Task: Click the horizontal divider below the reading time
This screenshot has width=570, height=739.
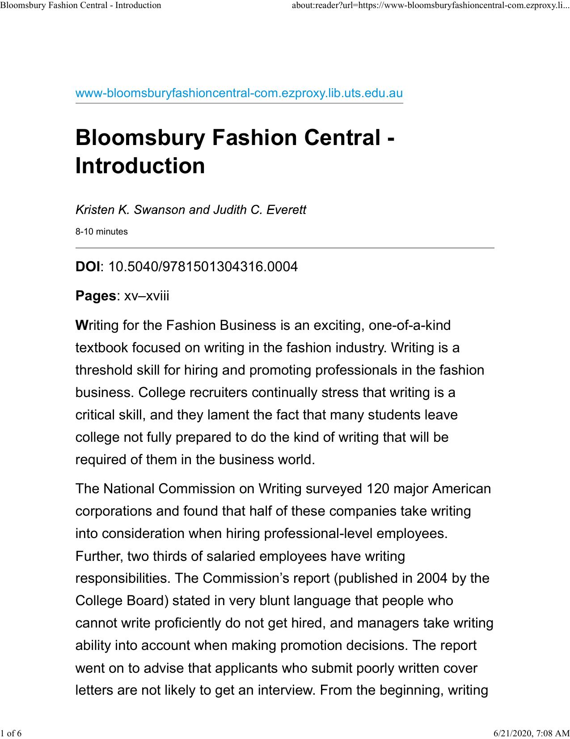Action: 285,248
